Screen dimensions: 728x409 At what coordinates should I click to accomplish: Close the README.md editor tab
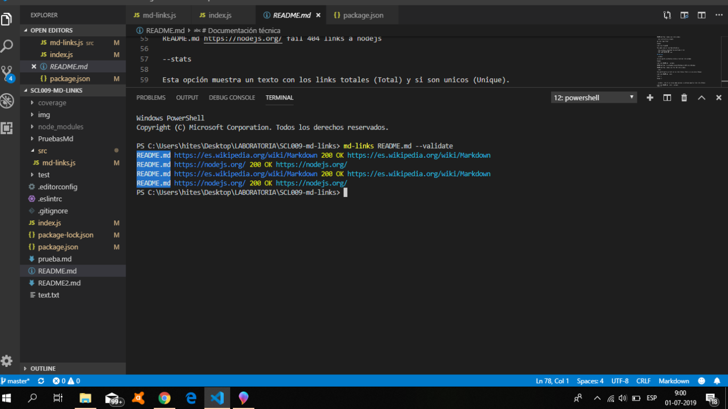(x=318, y=15)
